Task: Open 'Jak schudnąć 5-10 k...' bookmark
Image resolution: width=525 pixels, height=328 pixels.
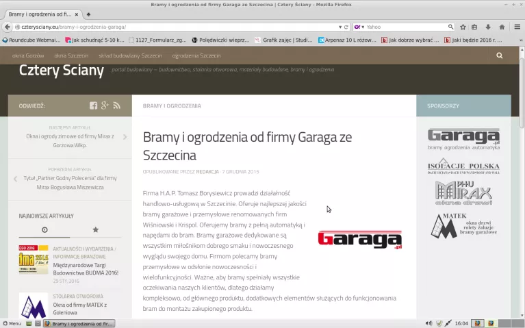Action: [94, 40]
